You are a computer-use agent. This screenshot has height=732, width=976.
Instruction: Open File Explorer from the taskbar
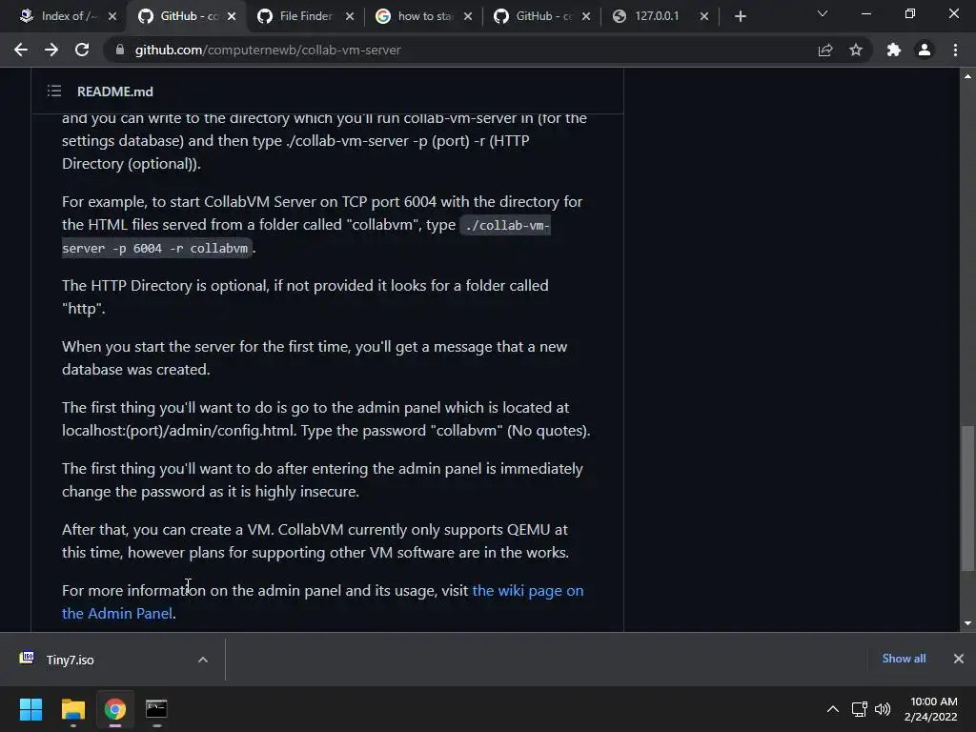click(x=72, y=709)
